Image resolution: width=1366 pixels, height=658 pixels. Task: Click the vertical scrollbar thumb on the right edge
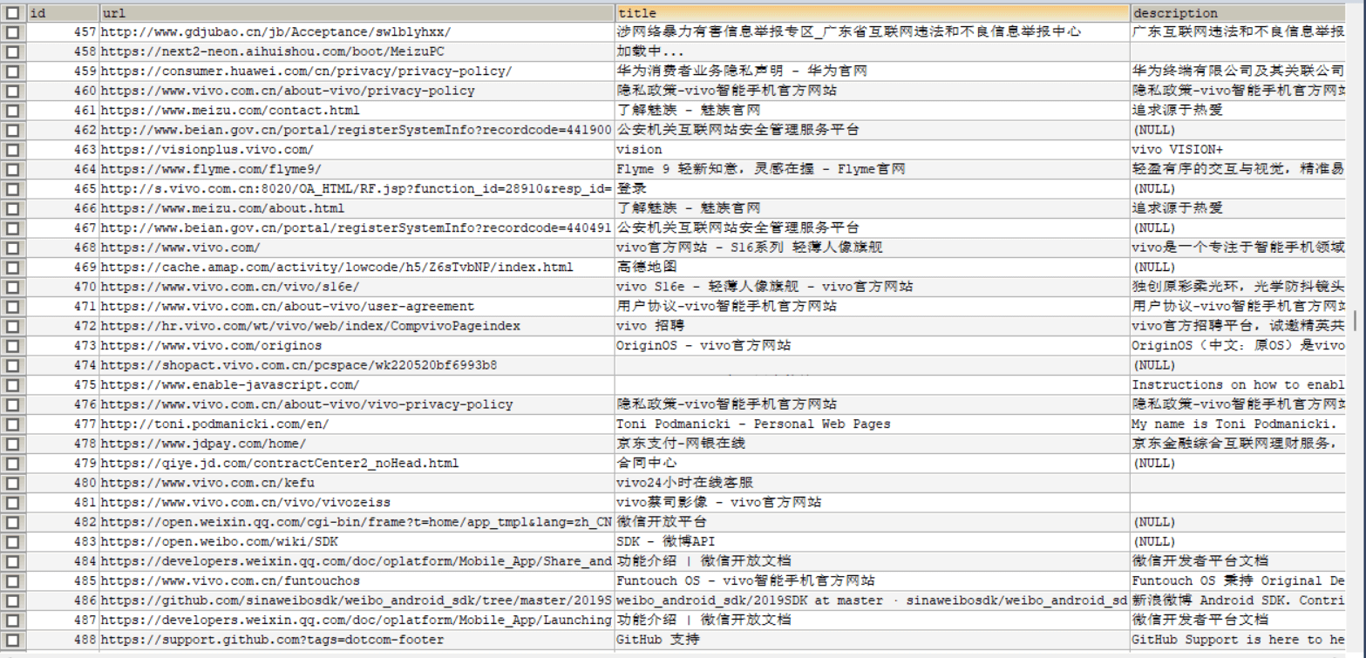pyautogui.click(x=1355, y=320)
